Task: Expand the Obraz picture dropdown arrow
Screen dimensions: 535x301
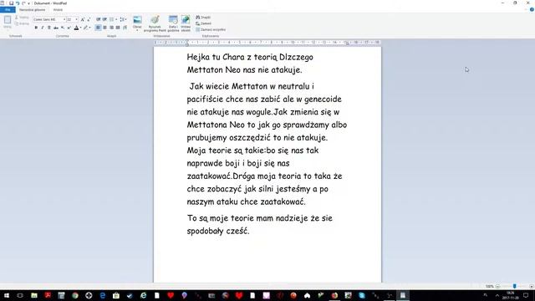Action: click(137, 30)
